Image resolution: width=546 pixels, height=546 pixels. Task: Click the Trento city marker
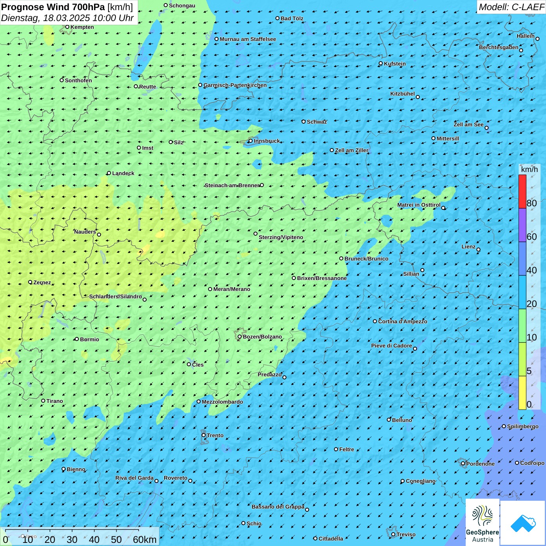click(204, 435)
